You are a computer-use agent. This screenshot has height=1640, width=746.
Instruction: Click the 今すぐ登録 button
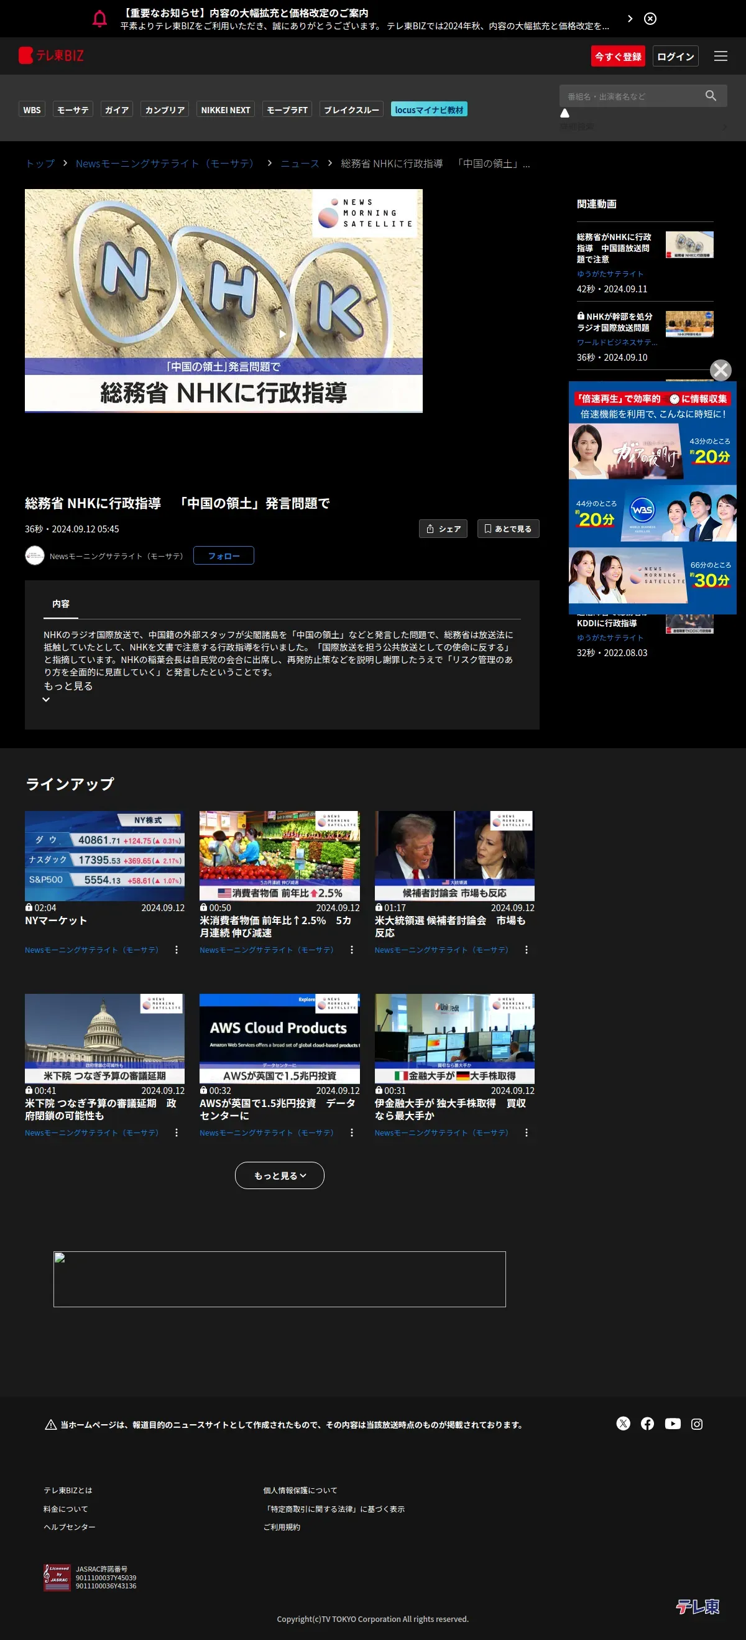click(x=617, y=56)
